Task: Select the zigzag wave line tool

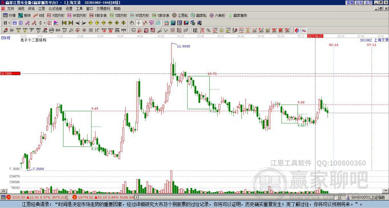Action: (x=166, y=30)
